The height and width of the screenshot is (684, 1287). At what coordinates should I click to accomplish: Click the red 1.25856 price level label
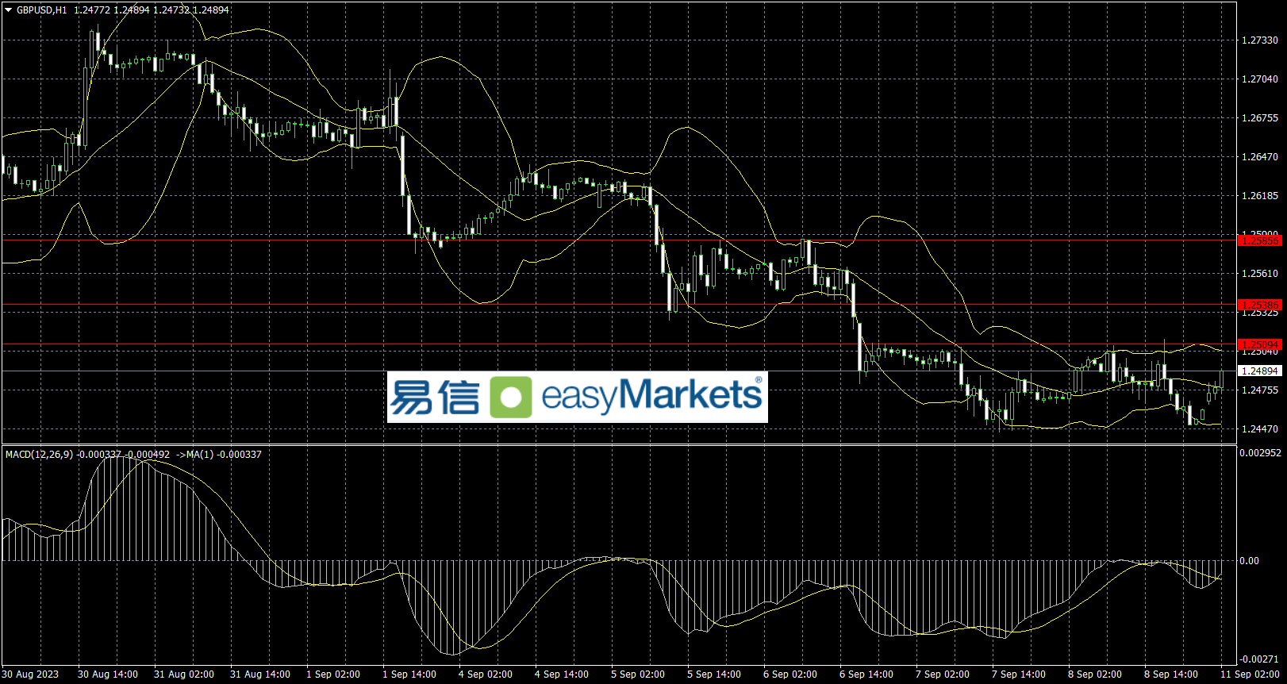[x=1260, y=240]
